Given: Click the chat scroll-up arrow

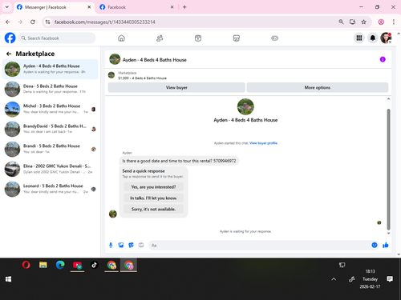Looking at the screenshot, I should point(388,99).
